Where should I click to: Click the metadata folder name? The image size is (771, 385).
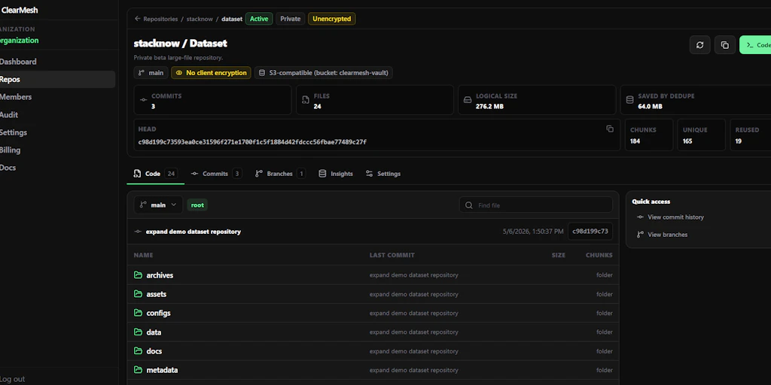162,370
